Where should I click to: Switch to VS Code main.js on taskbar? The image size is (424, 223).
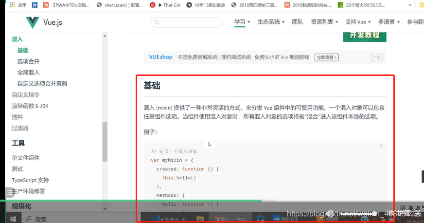(x=170, y=219)
